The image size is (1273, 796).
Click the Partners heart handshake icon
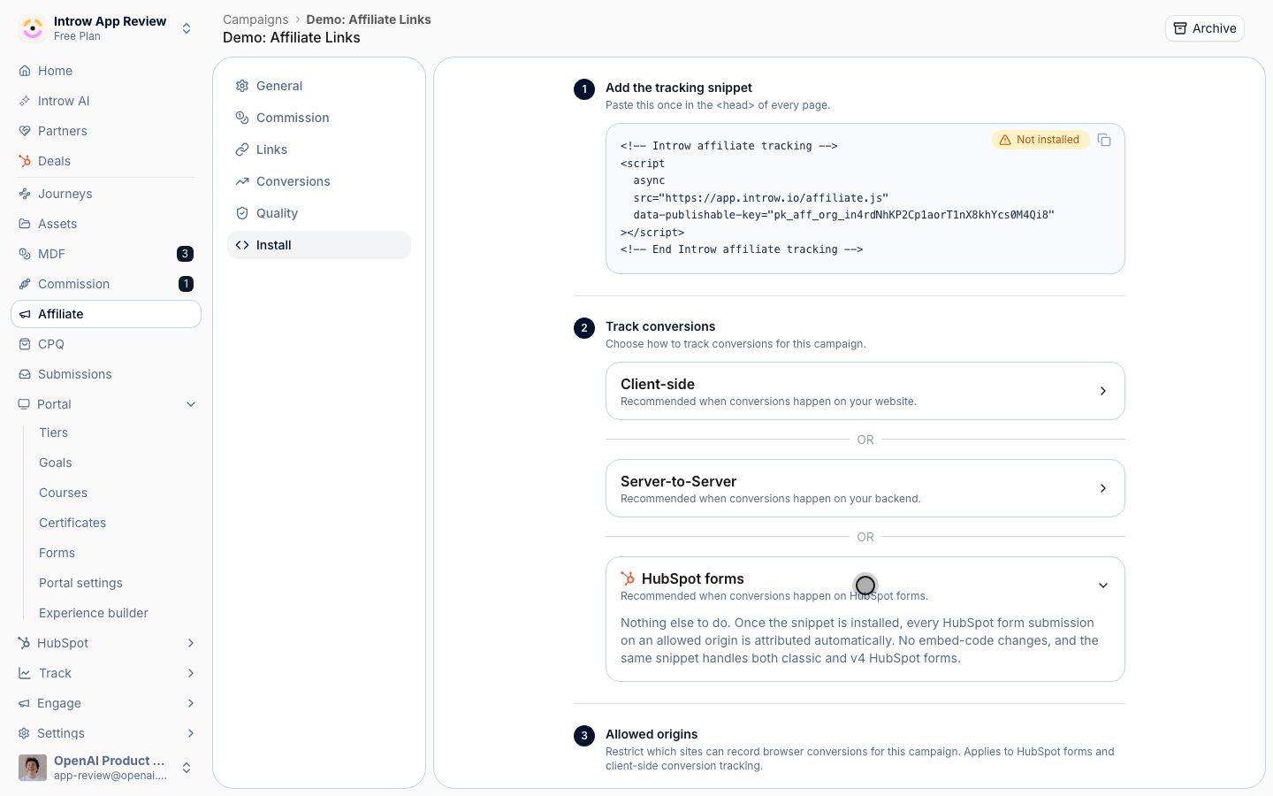(25, 131)
